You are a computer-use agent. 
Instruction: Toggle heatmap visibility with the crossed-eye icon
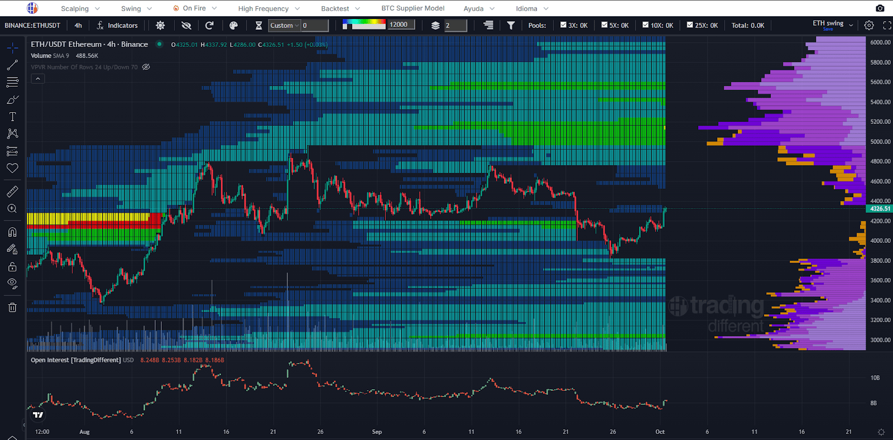coord(186,25)
